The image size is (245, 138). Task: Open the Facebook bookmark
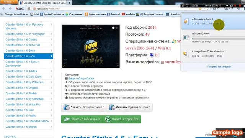point(114,15)
